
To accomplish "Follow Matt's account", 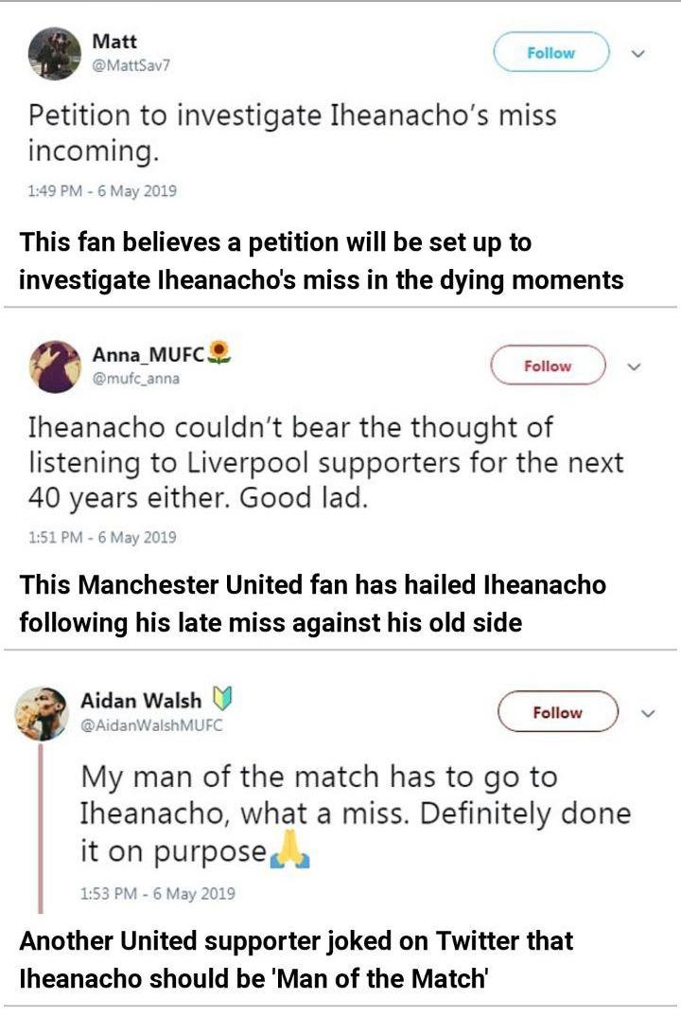I will click(550, 53).
